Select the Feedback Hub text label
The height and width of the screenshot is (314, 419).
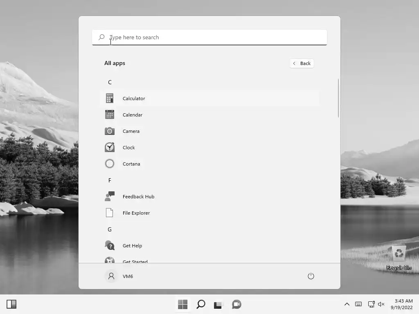click(x=138, y=197)
